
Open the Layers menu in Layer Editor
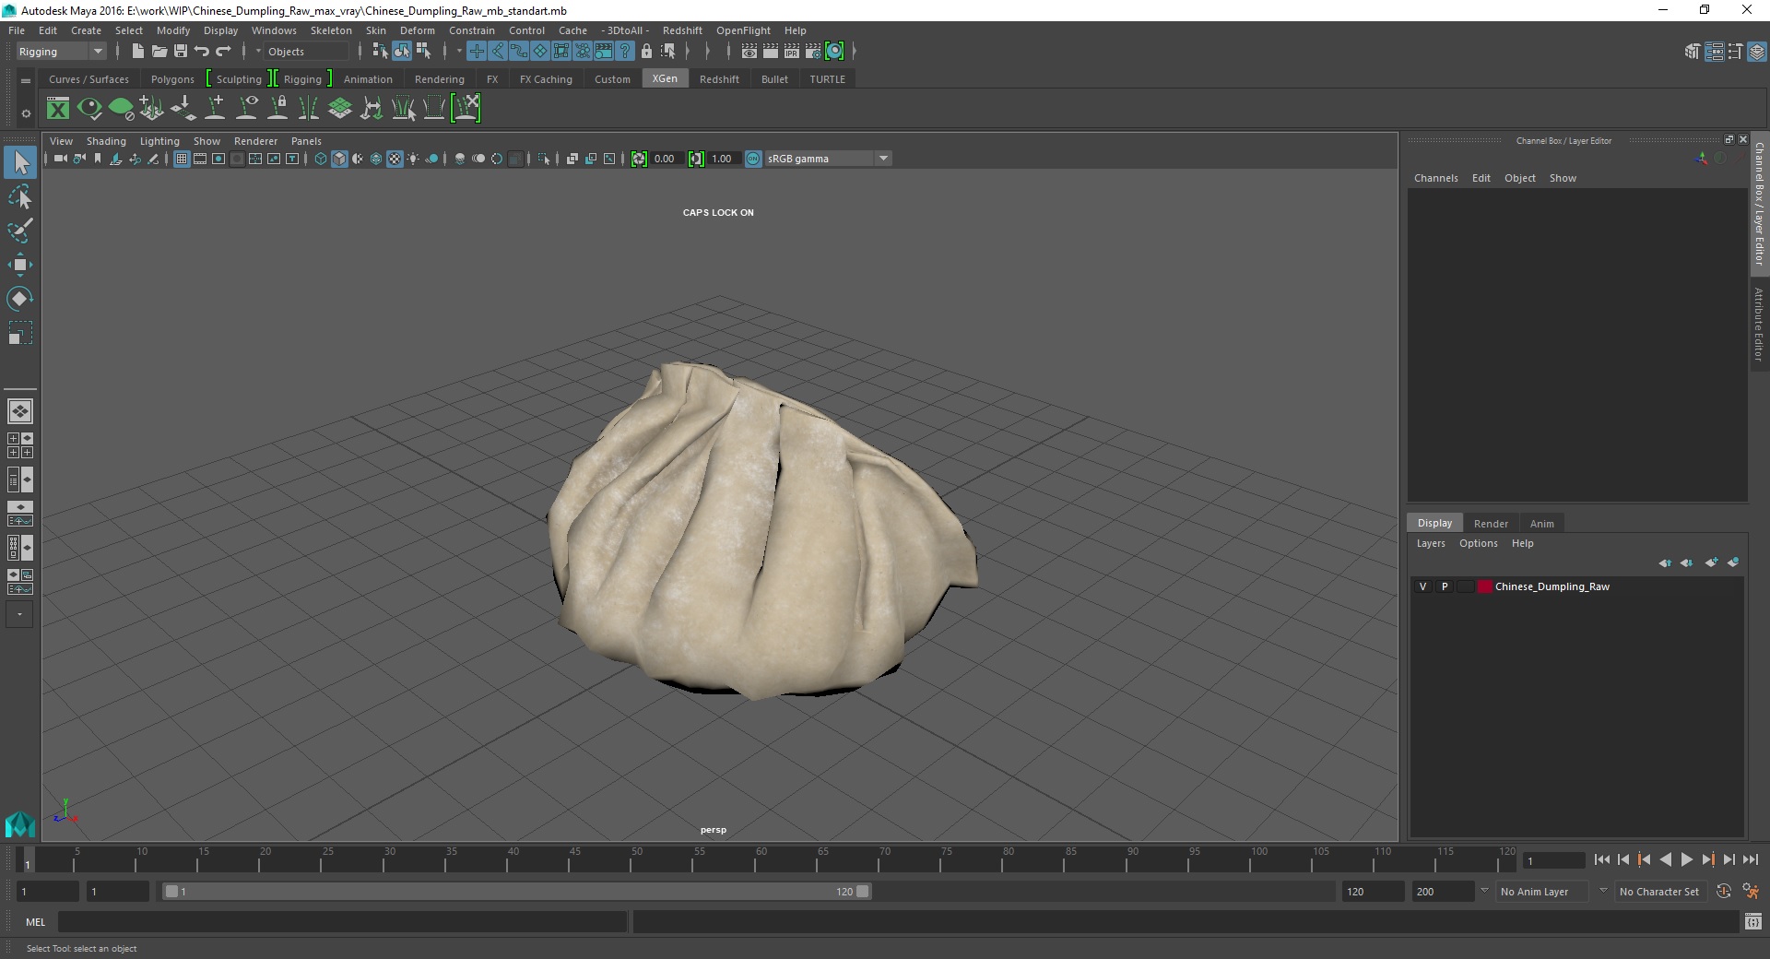(1431, 543)
